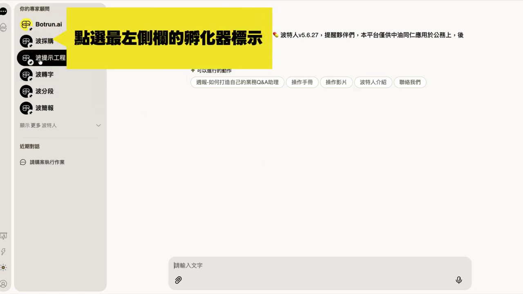Click the 聯絡我們 chip
The width and height of the screenshot is (523, 294).
point(410,82)
